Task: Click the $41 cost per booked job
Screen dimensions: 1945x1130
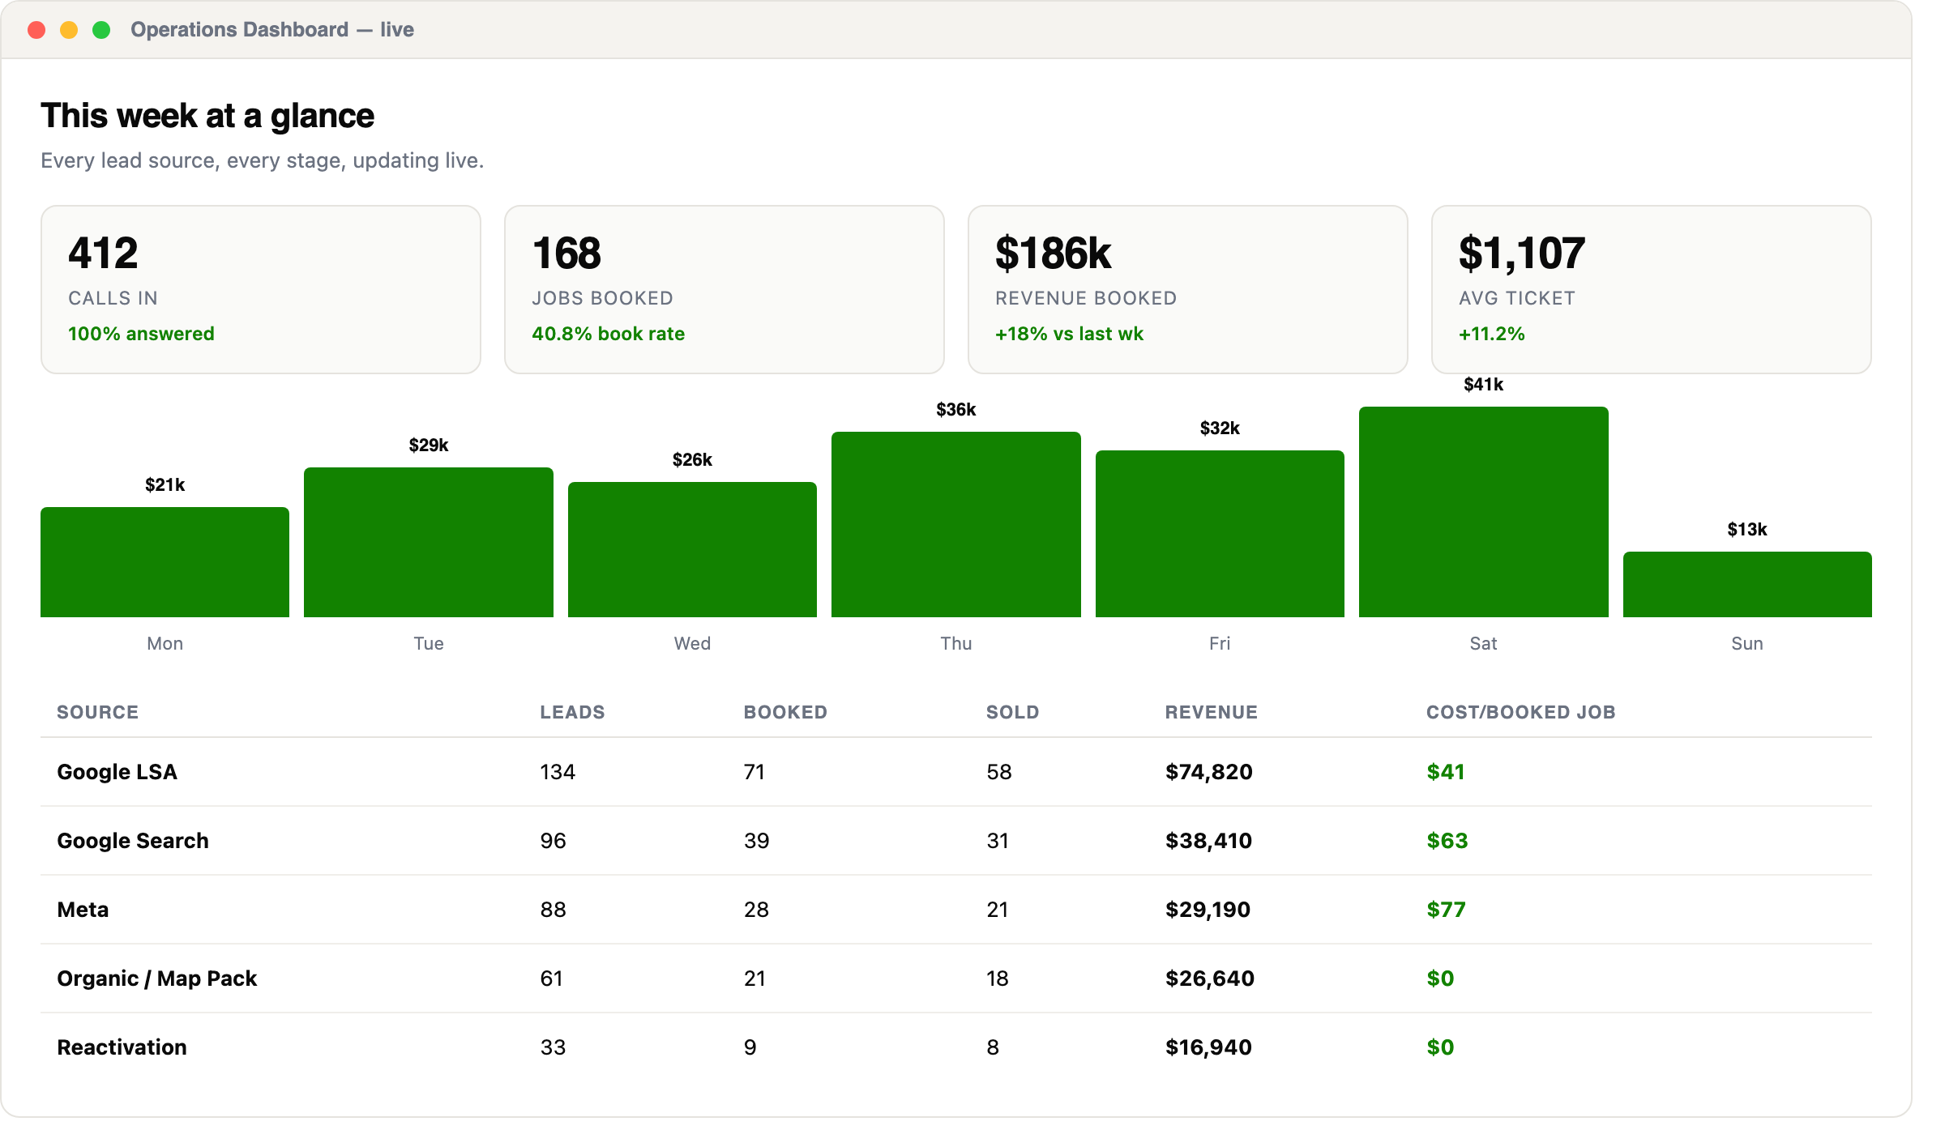Action: click(x=1446, y=772)
